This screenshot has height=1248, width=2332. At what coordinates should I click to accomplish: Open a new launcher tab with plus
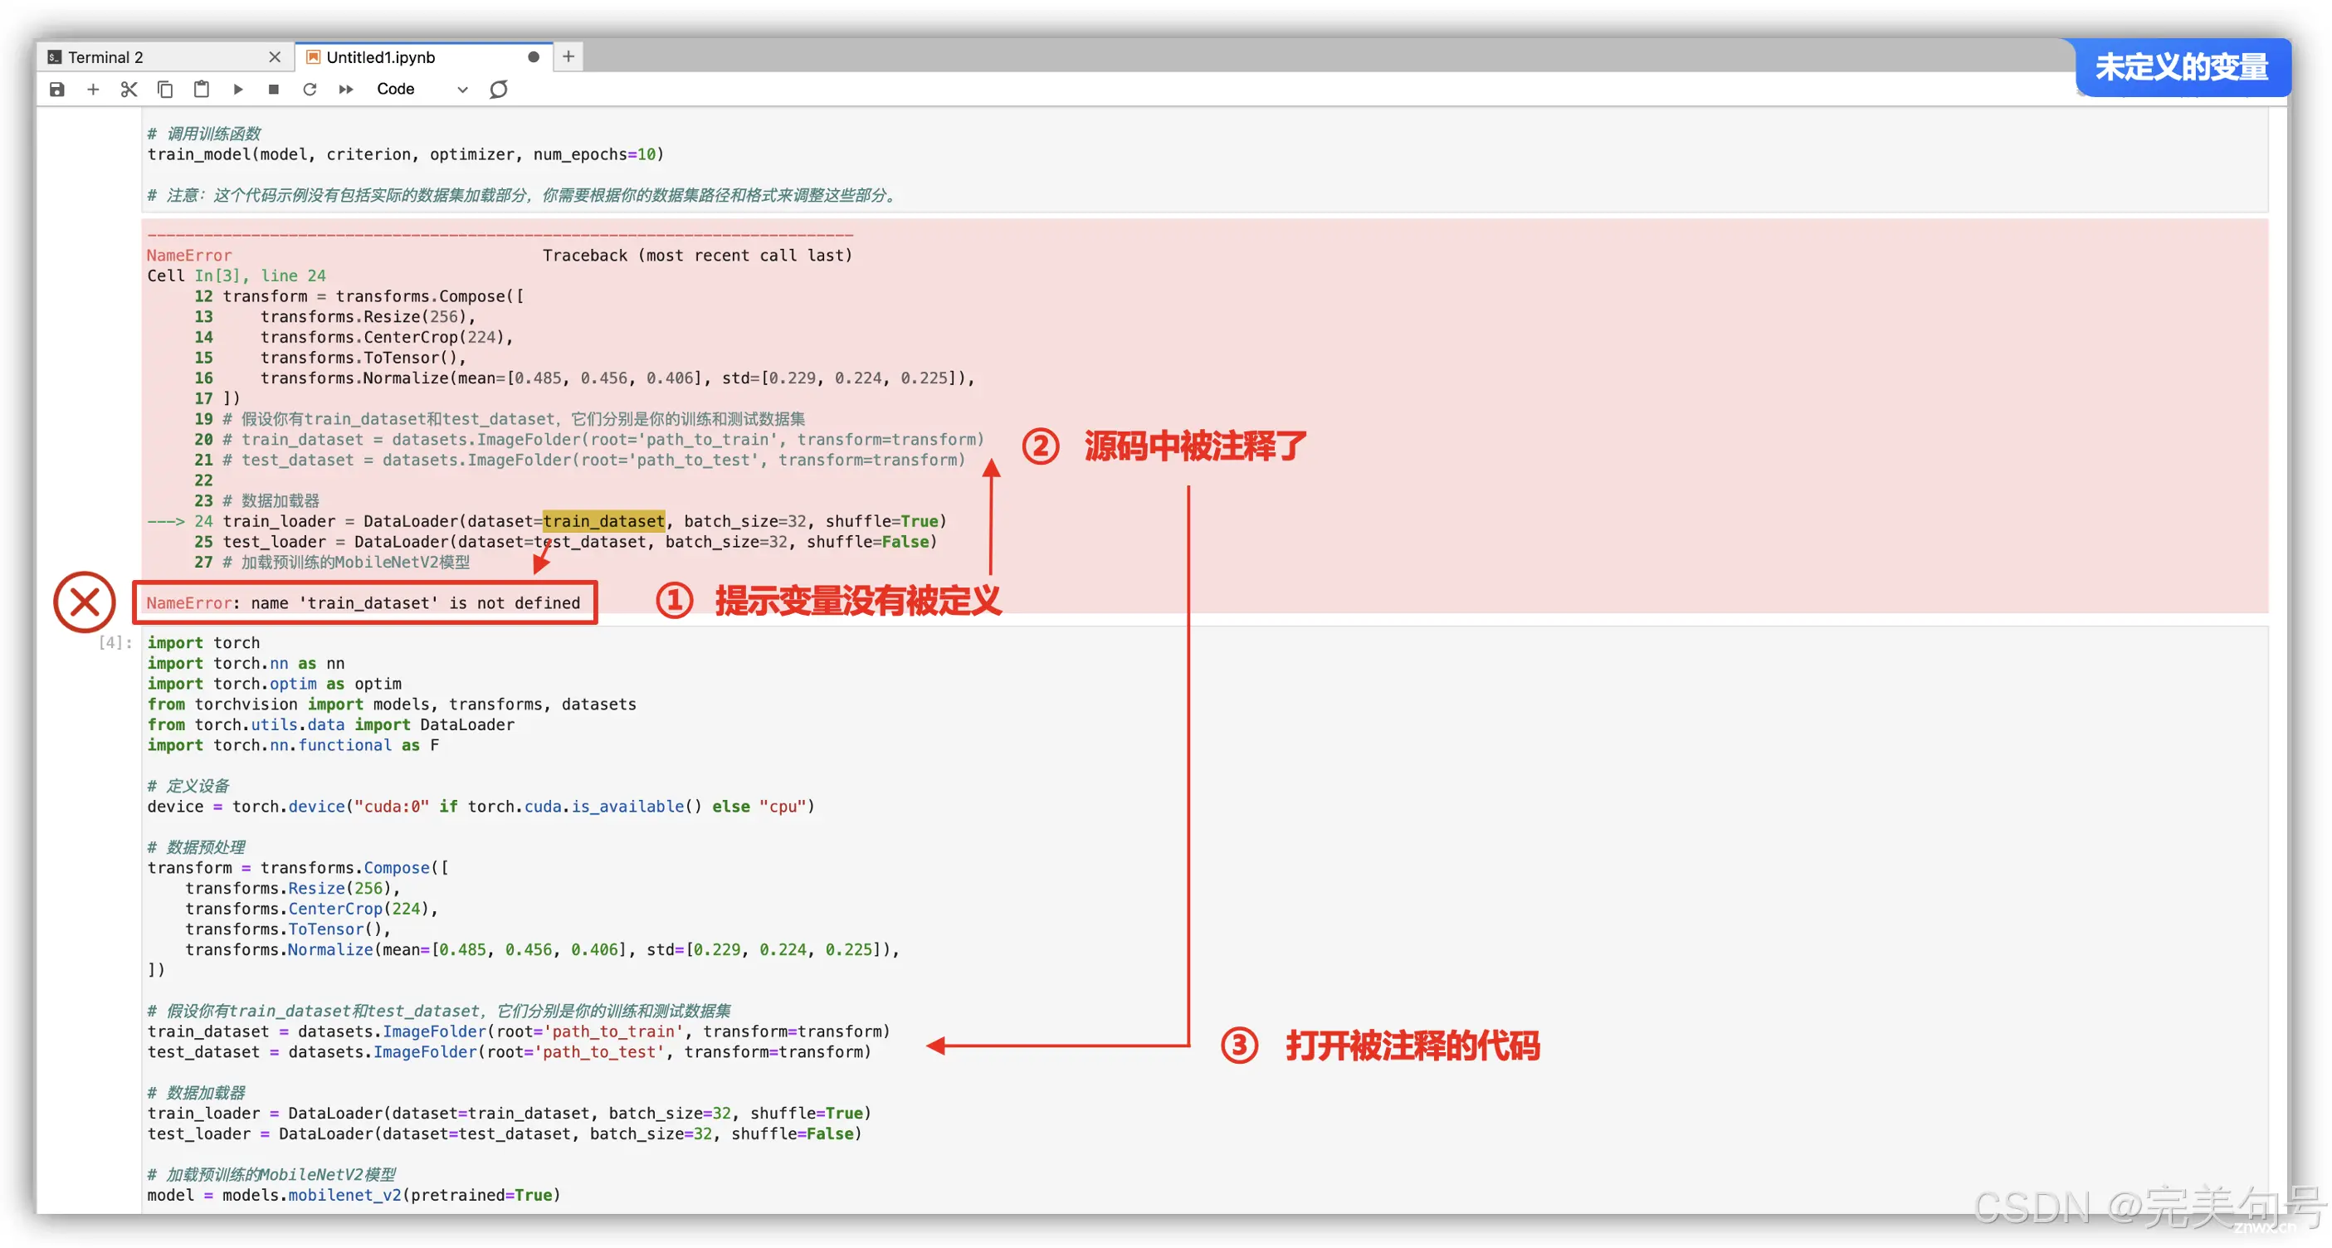pos(568,56)
